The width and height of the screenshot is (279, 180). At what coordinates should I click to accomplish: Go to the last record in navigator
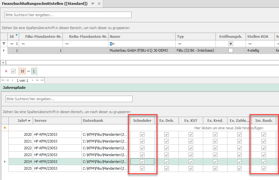[42, 80]
